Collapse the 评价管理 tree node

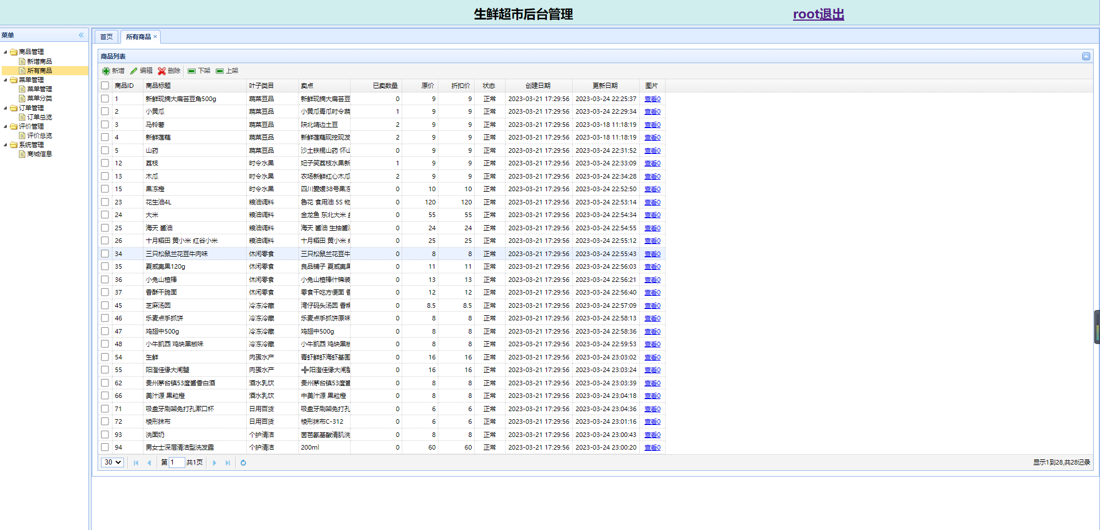(x=6, y=126)
